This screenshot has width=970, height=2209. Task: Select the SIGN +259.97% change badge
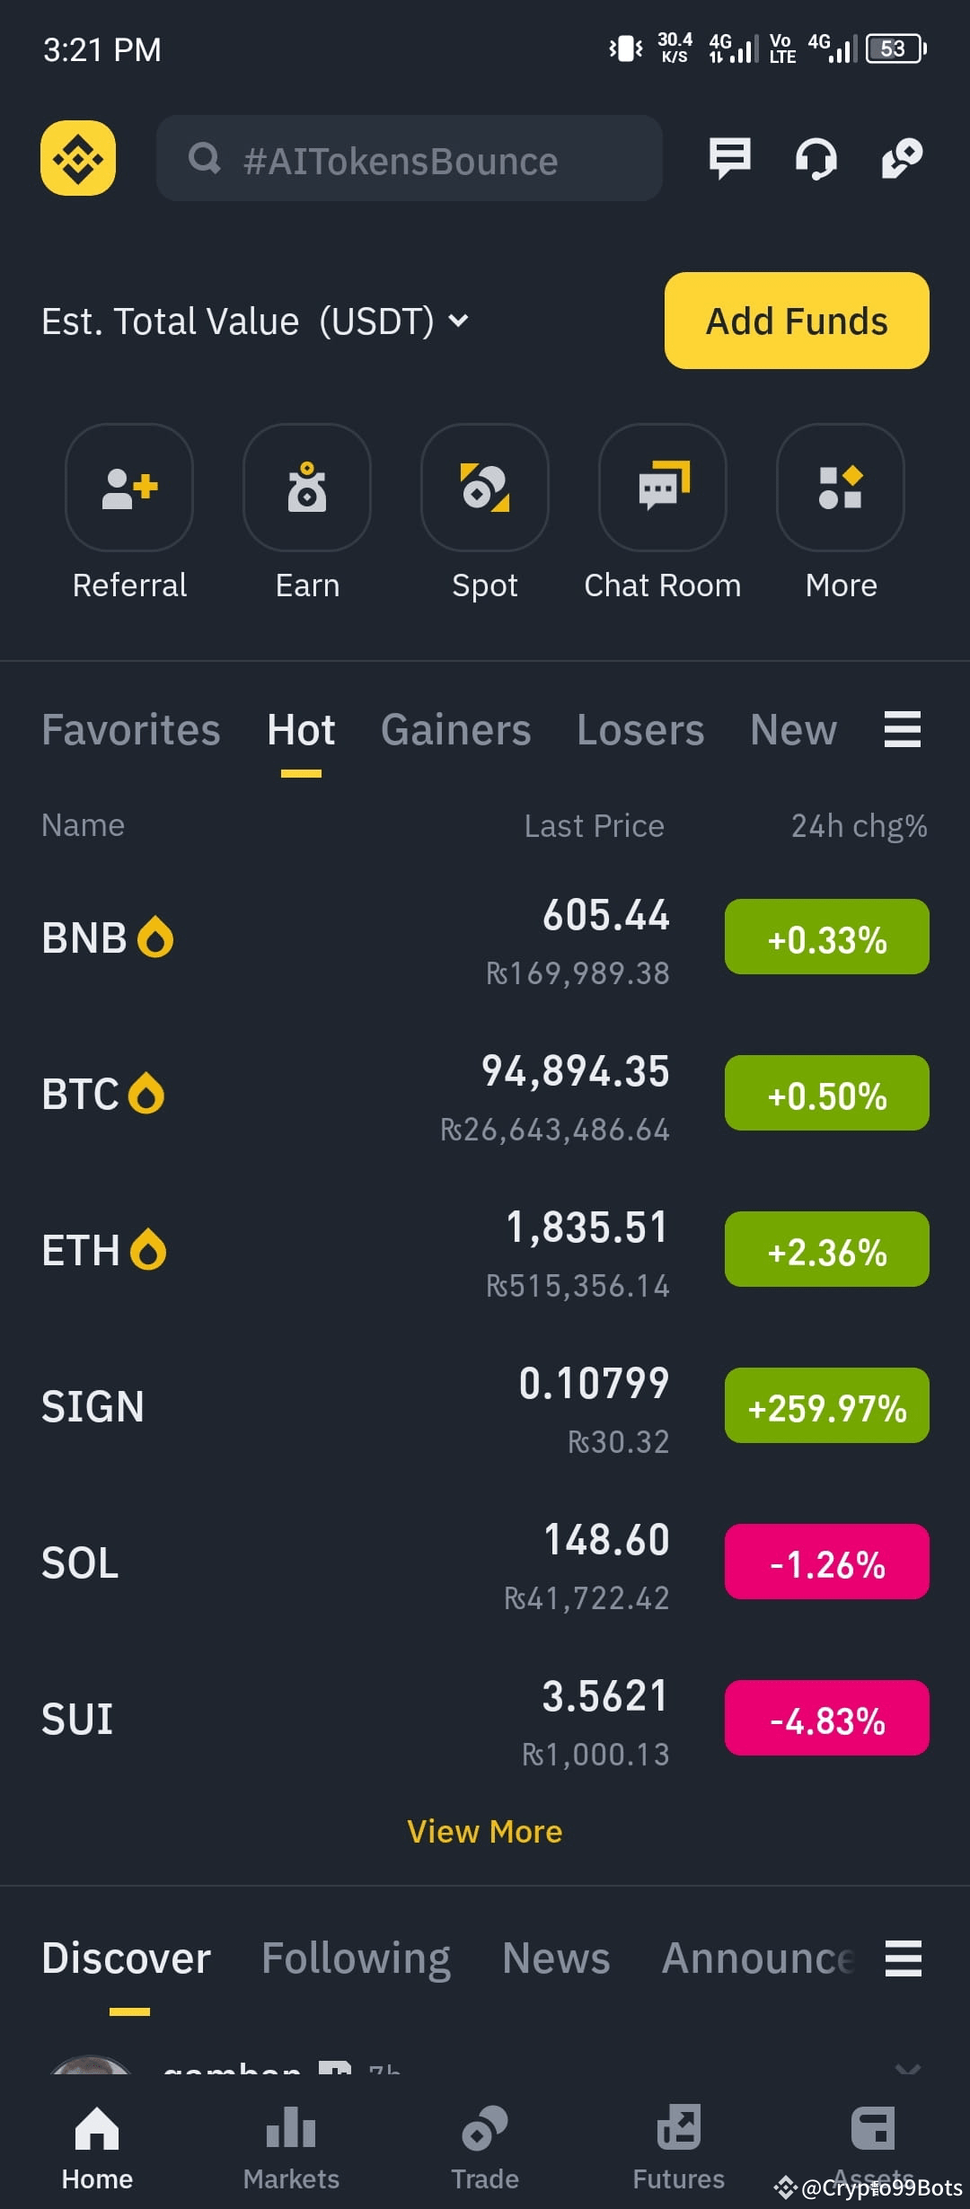pos(827,1405)
